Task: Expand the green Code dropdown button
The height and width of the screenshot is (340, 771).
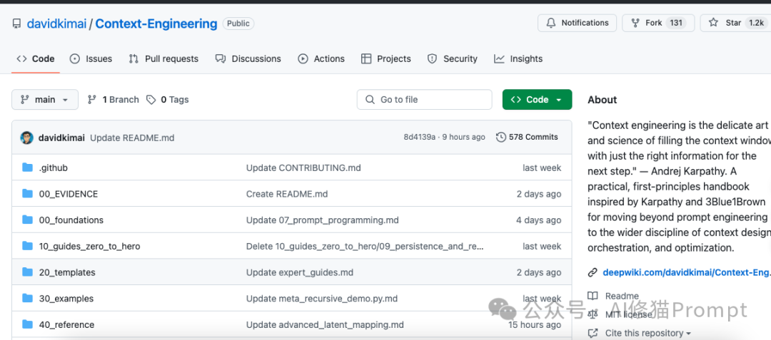Action: point(537,100)
